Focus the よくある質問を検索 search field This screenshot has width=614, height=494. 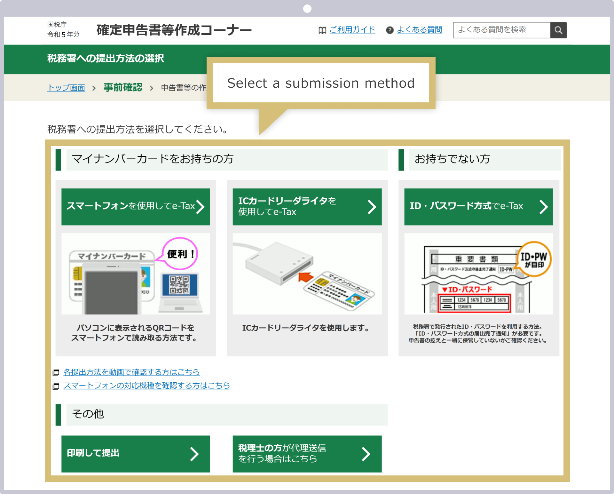502,30
